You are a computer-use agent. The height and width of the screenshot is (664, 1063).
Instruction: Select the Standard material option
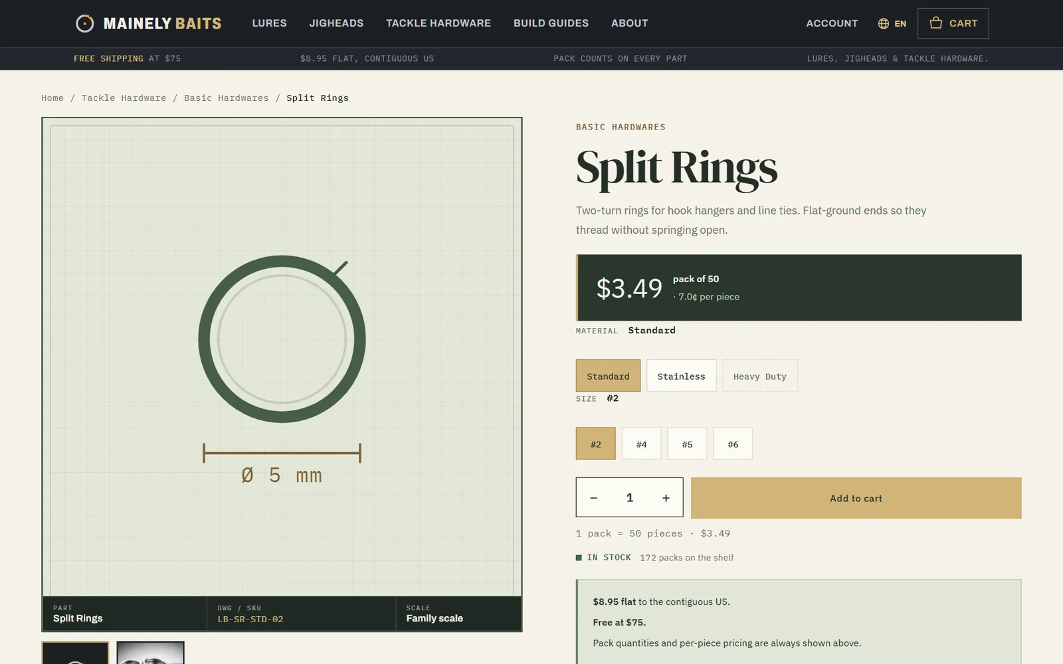[x=608, y=376]
